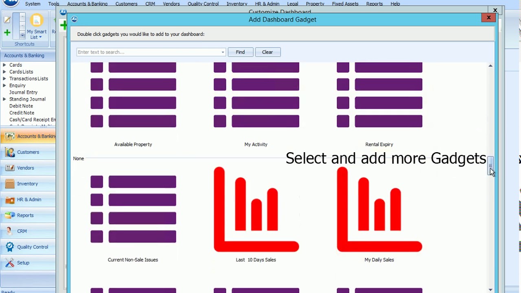This screenshot has width=521, height=293.
Task: Open the Reports menu in menu bar
Action: coord(374,4)
